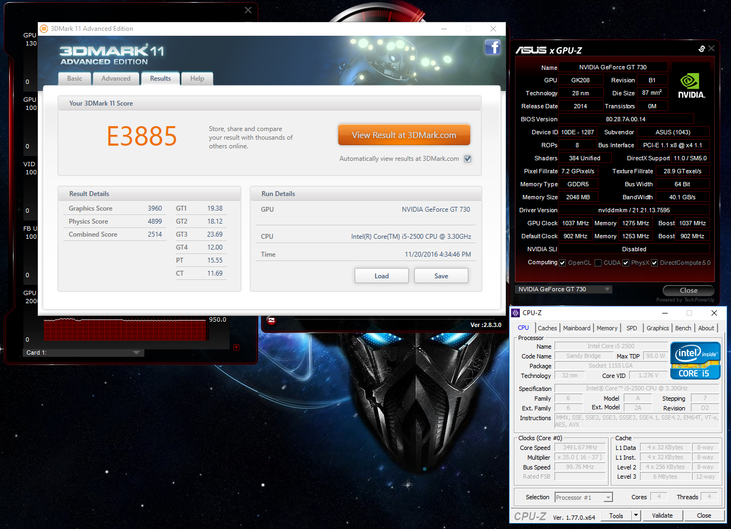Image resolution: width=731 pixels, height=529 pixels.
Task: Click the run time 11/20/2016 4:34:46 PM
Action: [438, 254]
